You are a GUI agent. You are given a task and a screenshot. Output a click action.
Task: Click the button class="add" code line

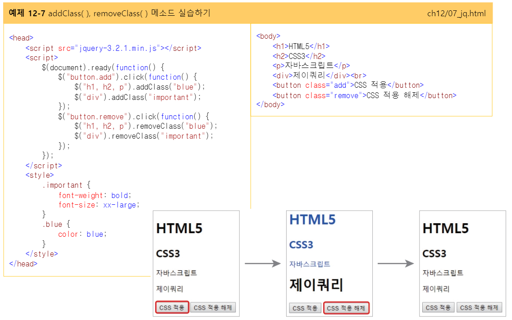point(348,86)
